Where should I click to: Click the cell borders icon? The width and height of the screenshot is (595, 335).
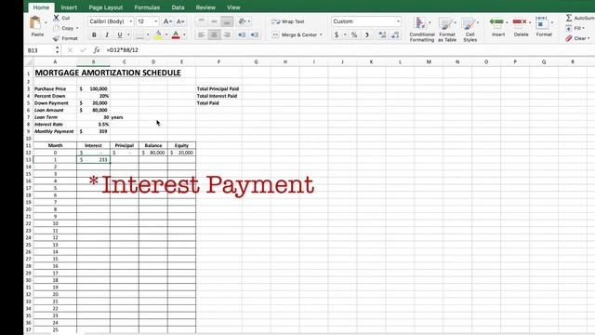coord(139,35)
